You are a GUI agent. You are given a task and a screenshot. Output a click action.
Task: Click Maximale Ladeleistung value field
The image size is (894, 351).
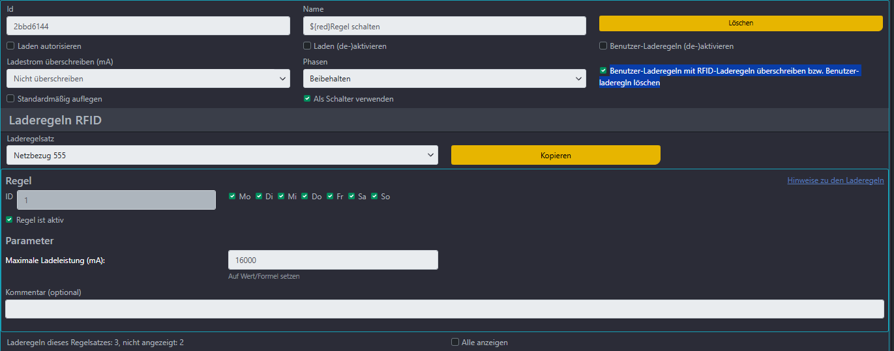point(333,260)
